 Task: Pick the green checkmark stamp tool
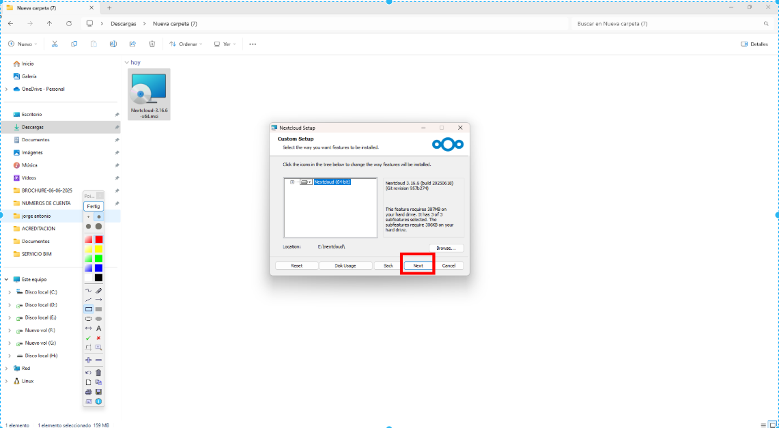(x=88, y=338)
